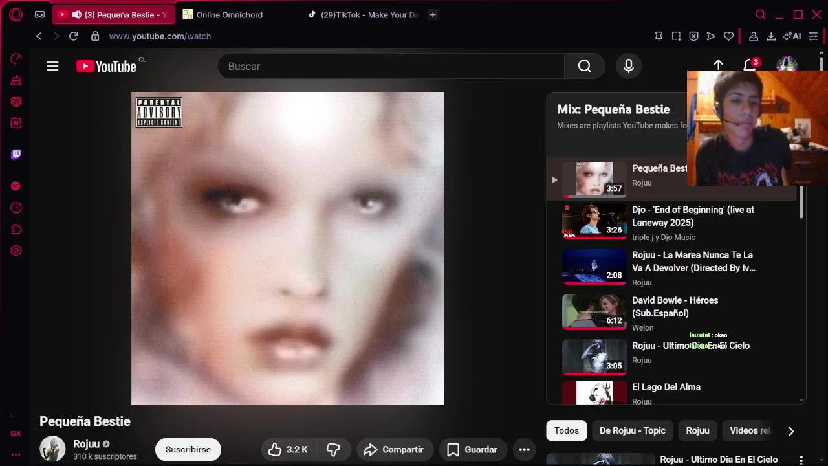Open the browser profile account icon
Image resolution: width=828 pixels, height=466 pixels.
754,36
